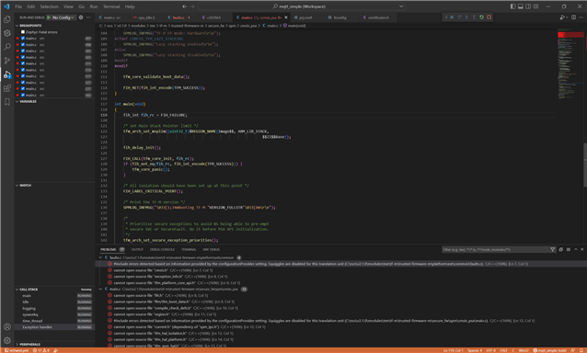Toggle the bottom panel visibility from title bar
Screen dimensions: 587x353
(521, 6)
